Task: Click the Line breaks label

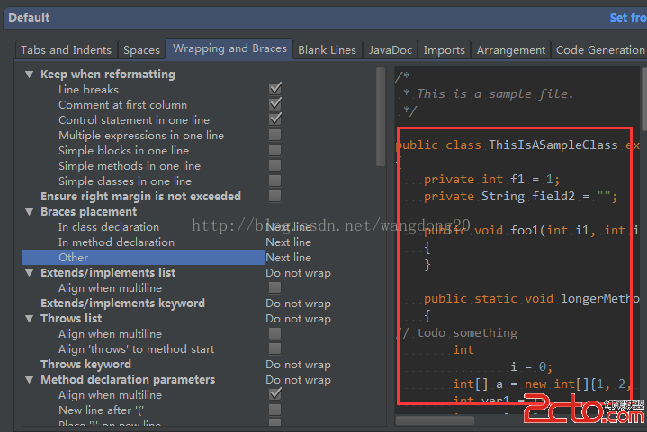Action: [88, 90]
